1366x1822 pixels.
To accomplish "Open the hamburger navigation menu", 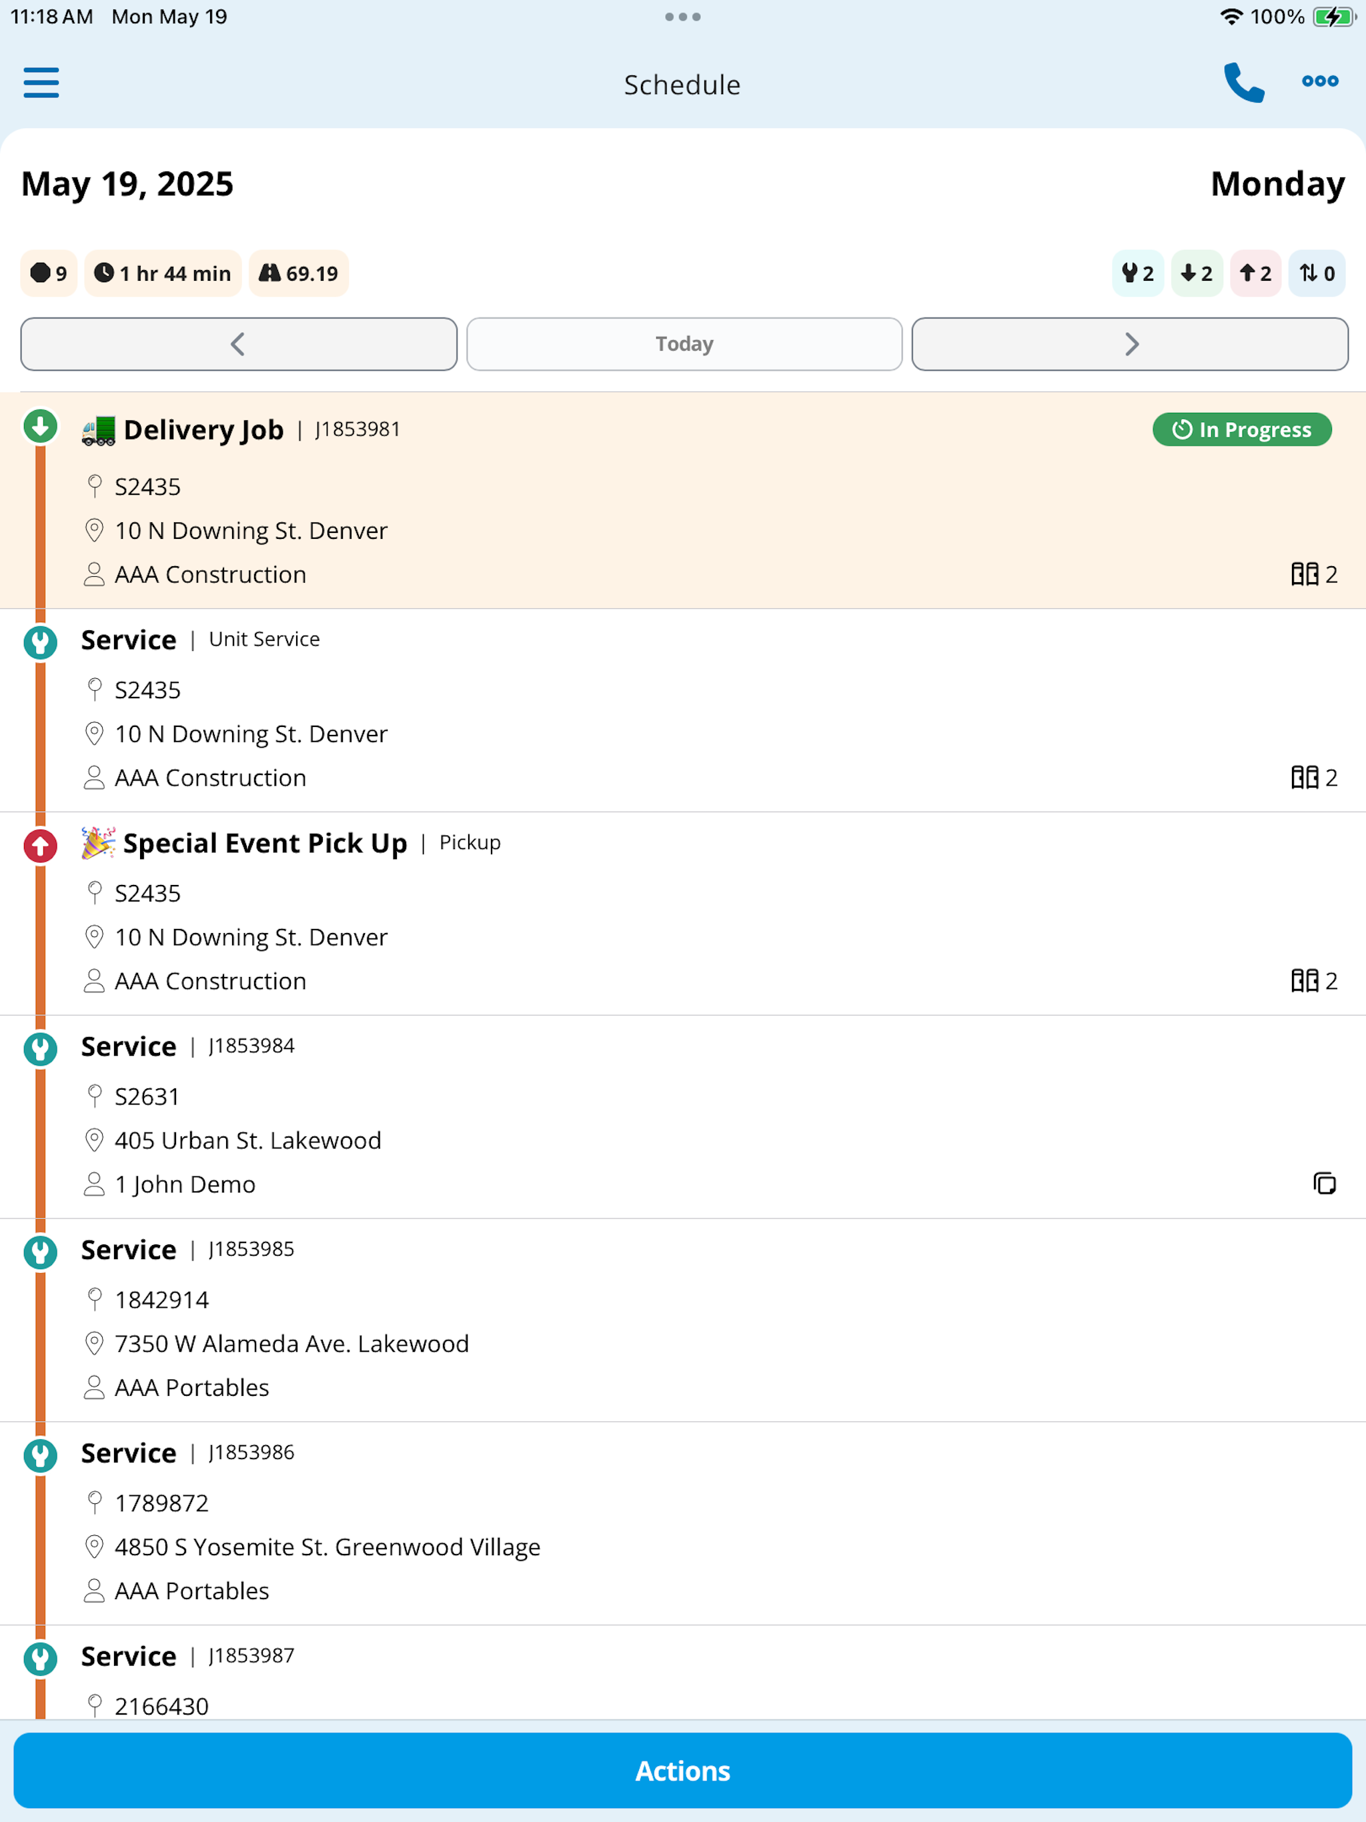I will click(x=41, y=83).
